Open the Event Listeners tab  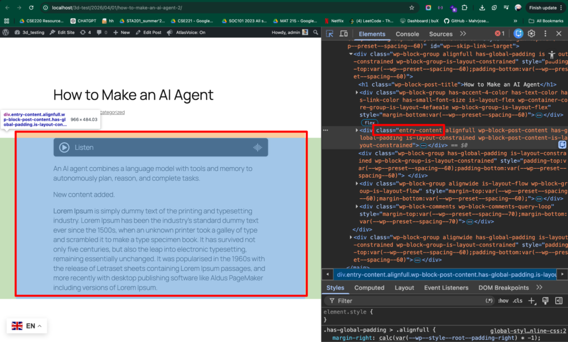click(x=447, y=288)
